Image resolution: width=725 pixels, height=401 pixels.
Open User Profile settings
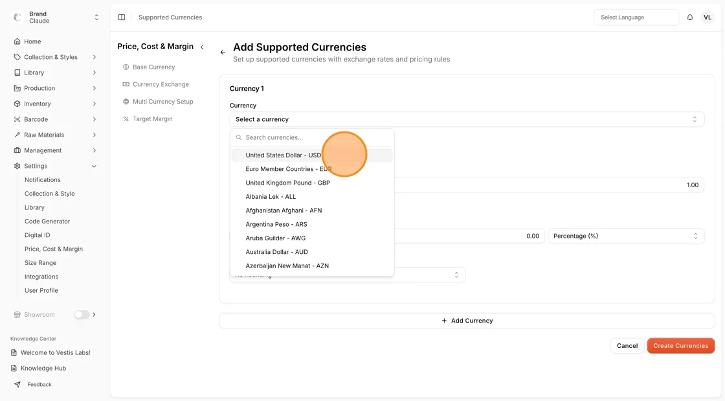point(41,290)
